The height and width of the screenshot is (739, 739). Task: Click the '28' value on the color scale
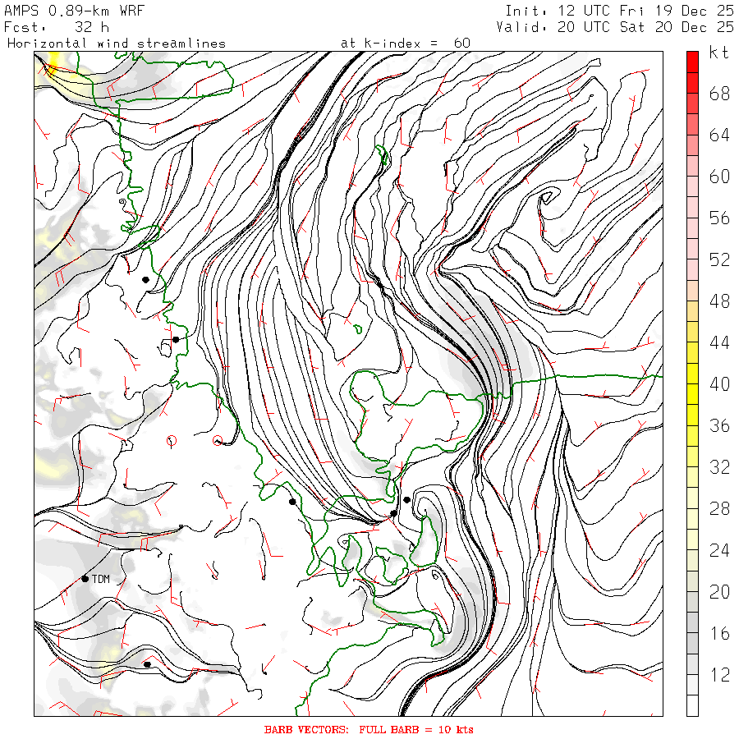(719, 509)
